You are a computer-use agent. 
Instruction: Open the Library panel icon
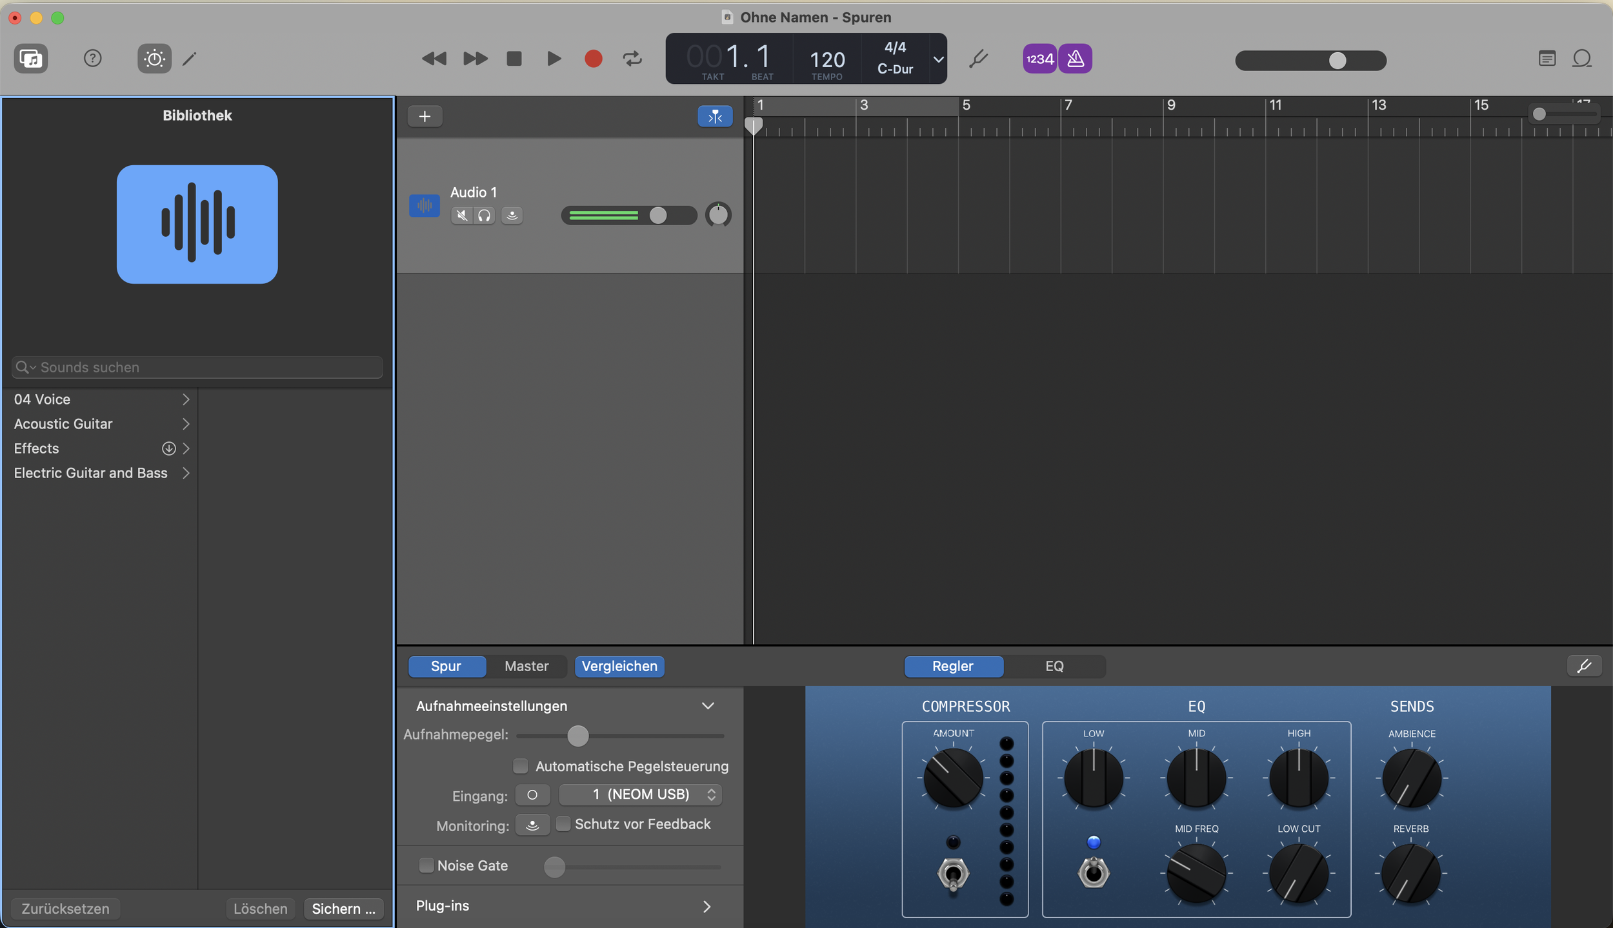point(31,59)
